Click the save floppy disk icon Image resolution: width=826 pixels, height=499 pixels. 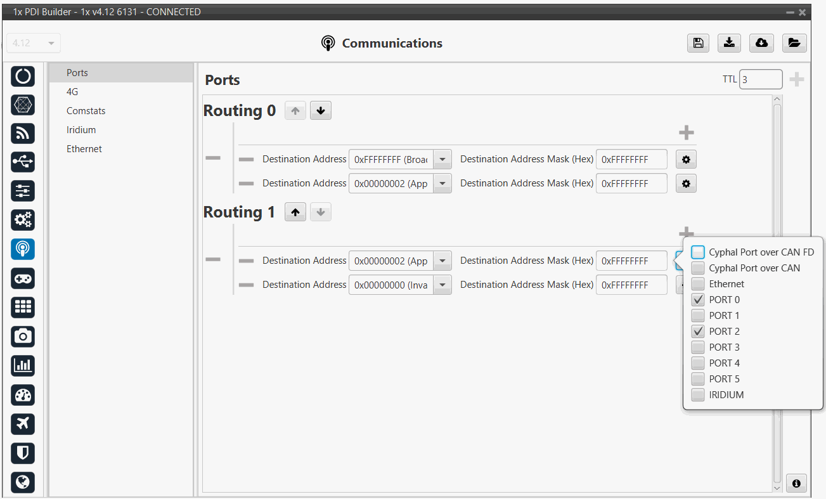click(x=698, y=43)
